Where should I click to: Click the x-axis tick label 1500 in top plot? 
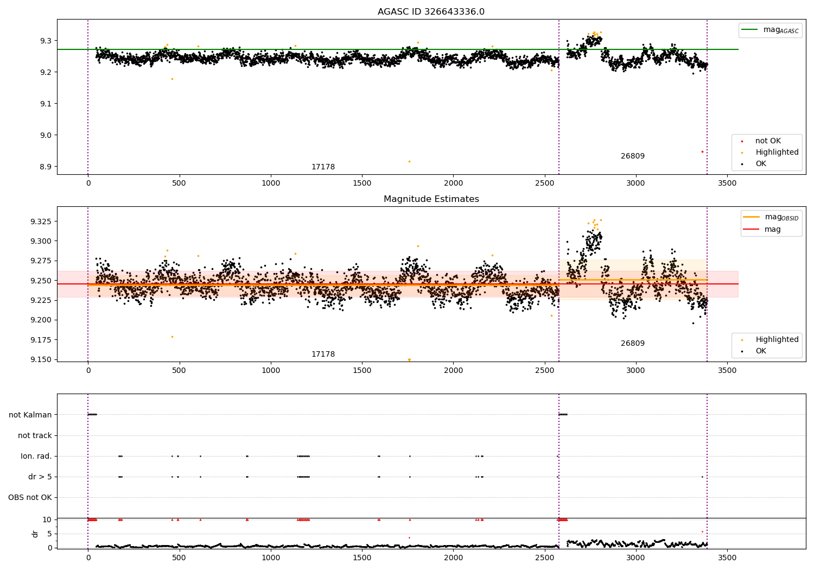(362, 183)
